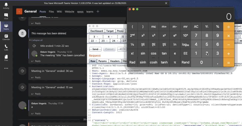Click the mc memory clear key

pos(154,27)
